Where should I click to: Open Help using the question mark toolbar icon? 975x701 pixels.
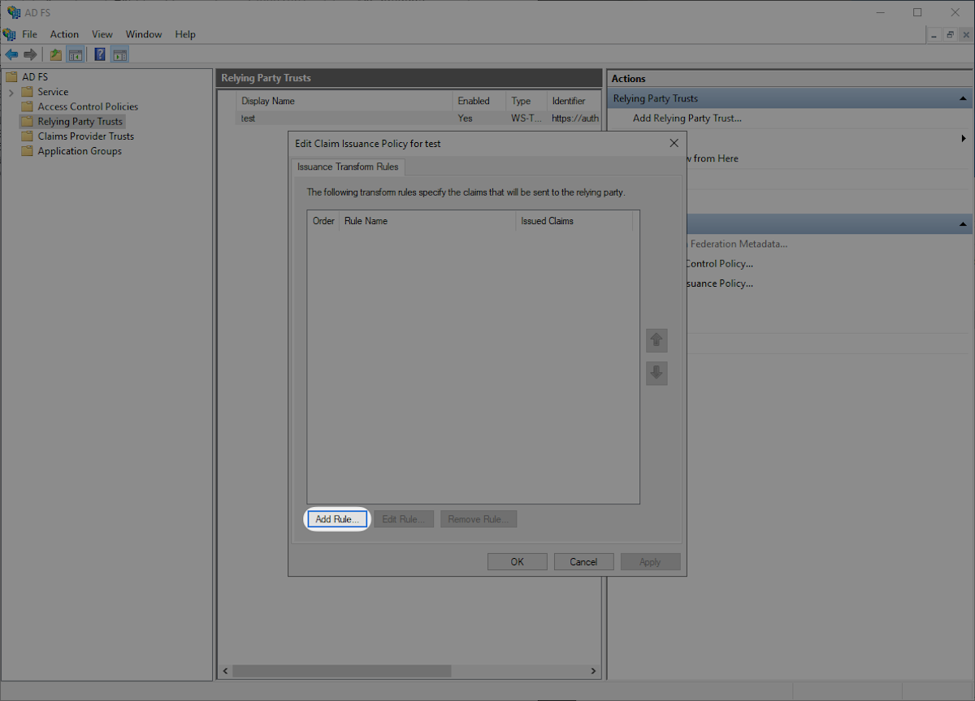99,54
